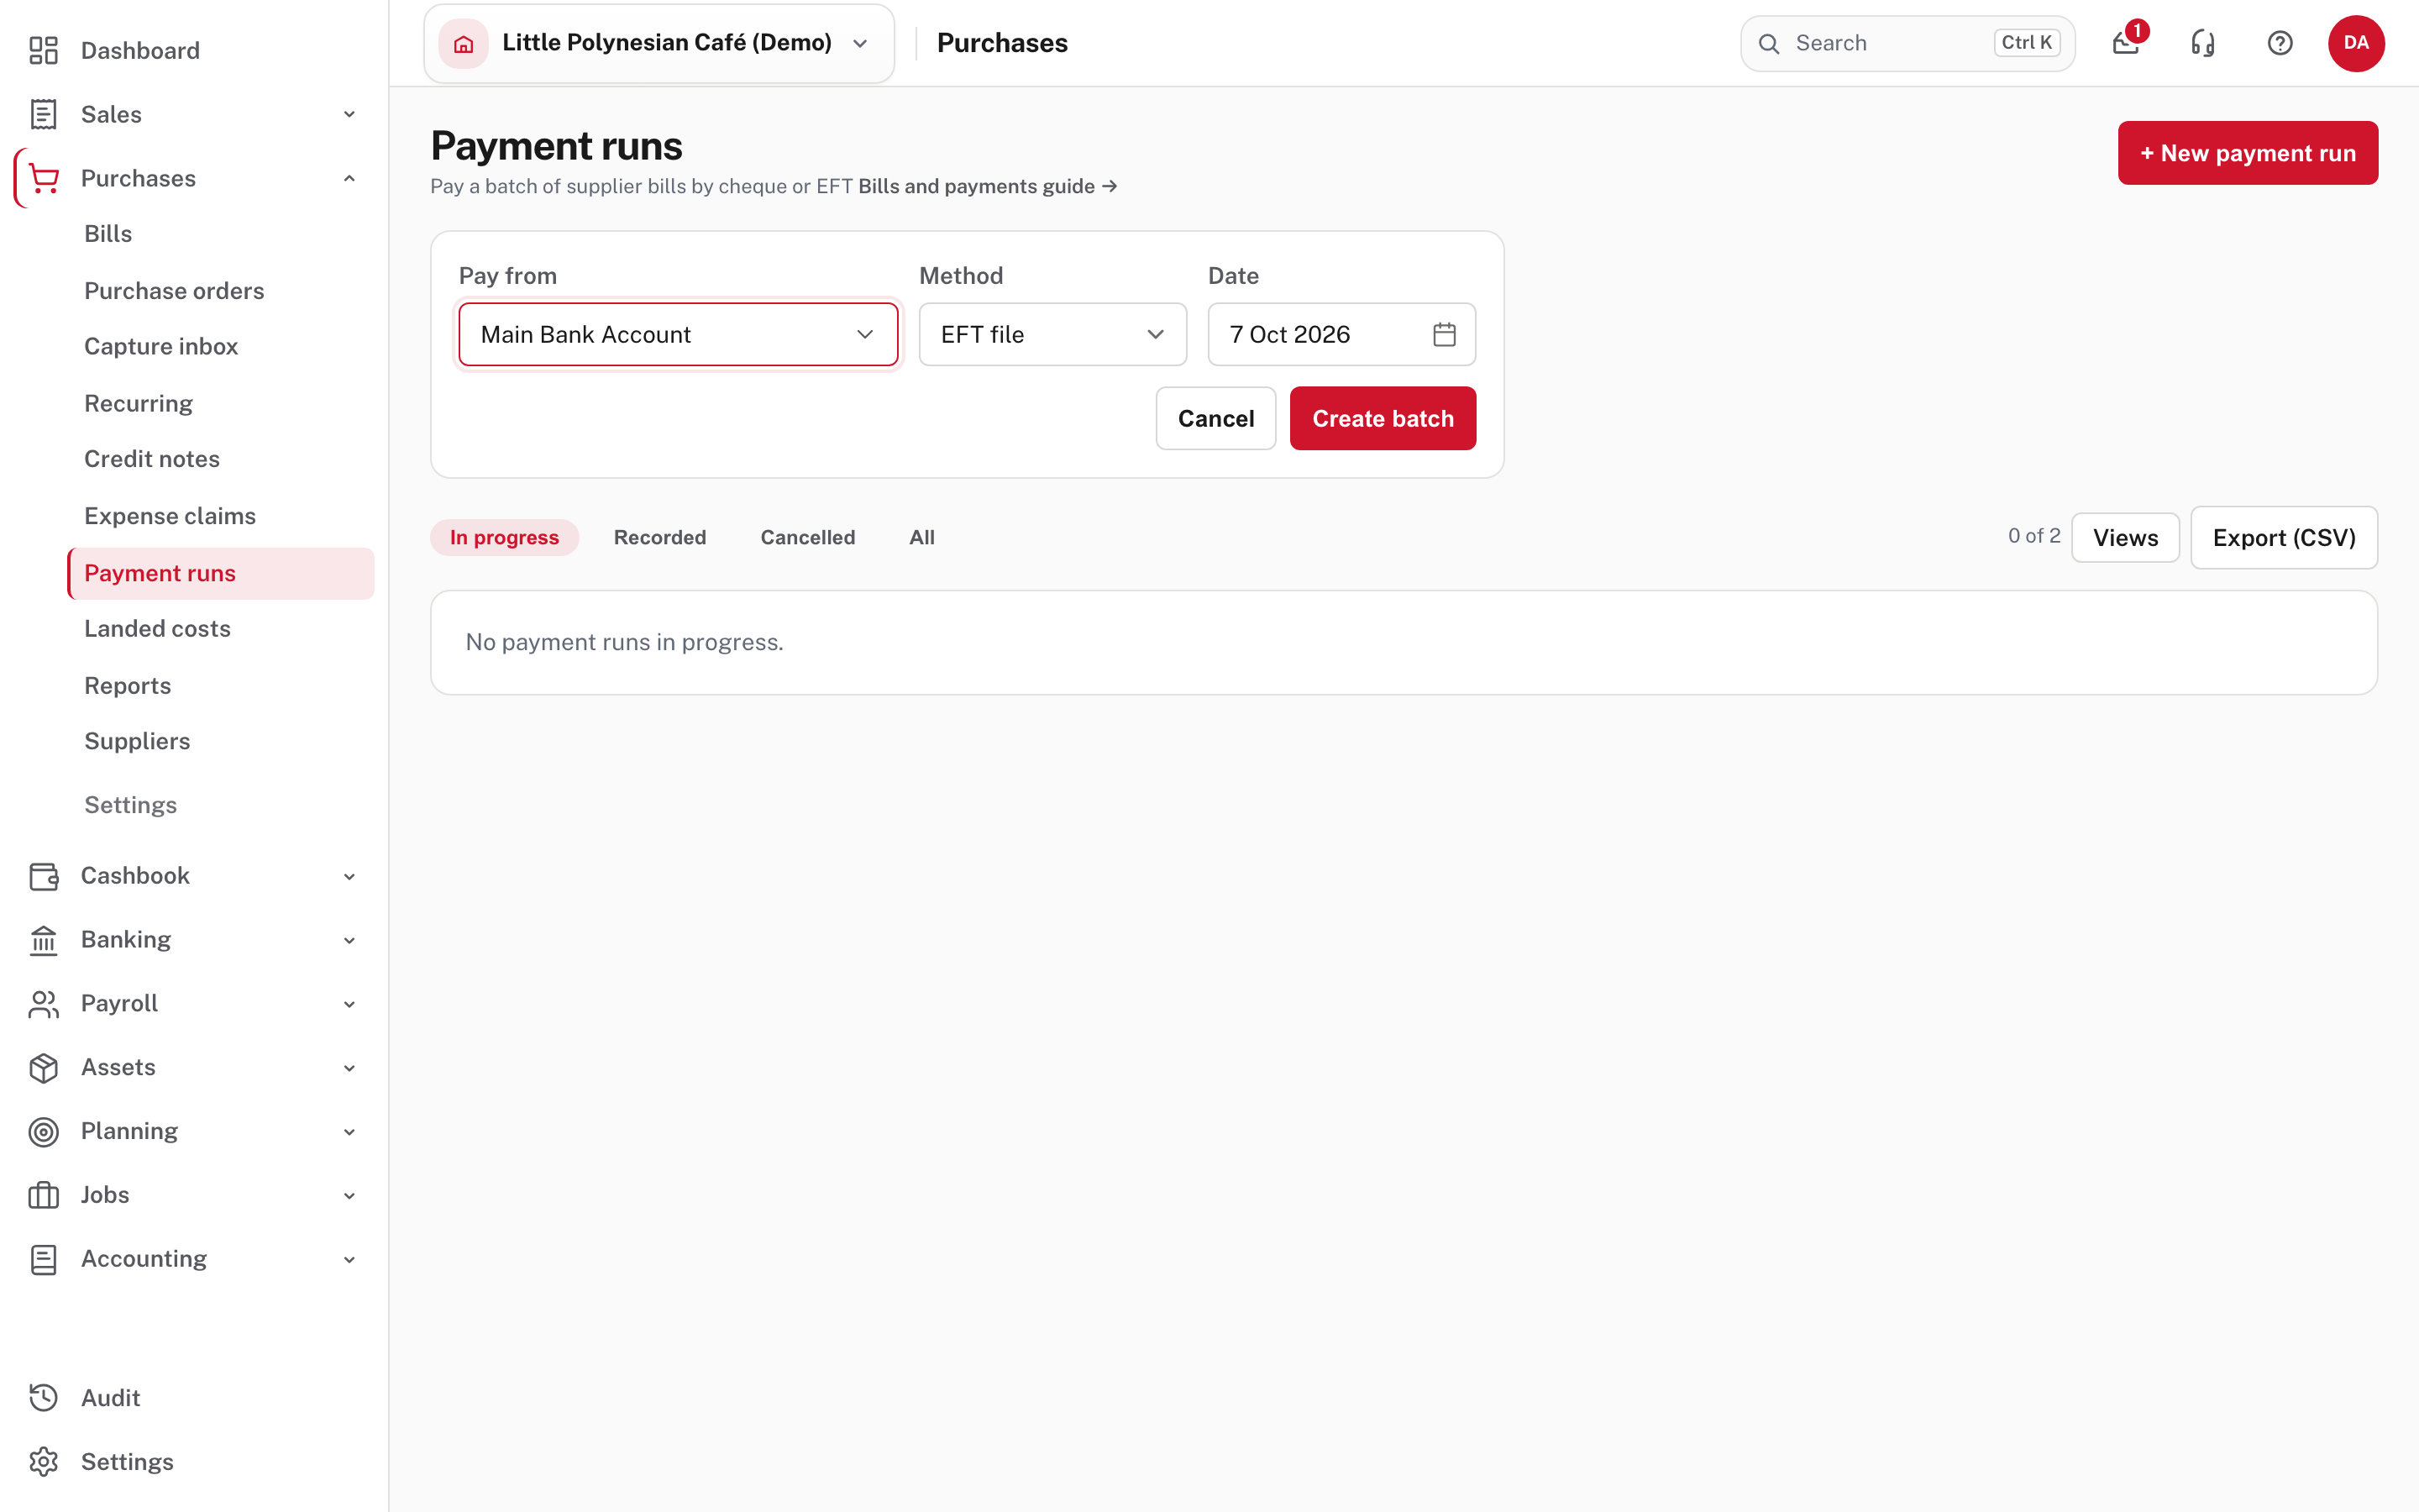2419x1512 pixels.
Task: Open the Date calendar picker icon
Action: 1443,334
